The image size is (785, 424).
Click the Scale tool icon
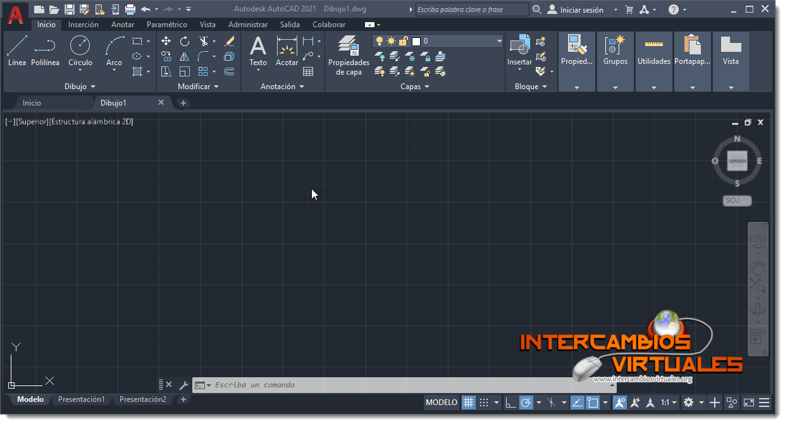coord(184,71)
